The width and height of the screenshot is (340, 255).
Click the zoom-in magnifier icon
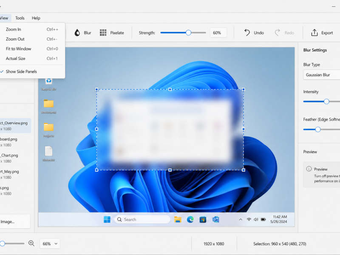tap(31, 244)
